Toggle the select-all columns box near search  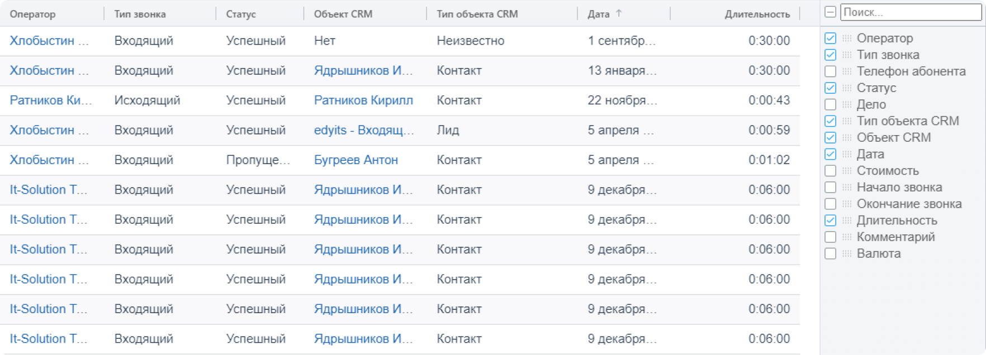click(x=831, y=12)
